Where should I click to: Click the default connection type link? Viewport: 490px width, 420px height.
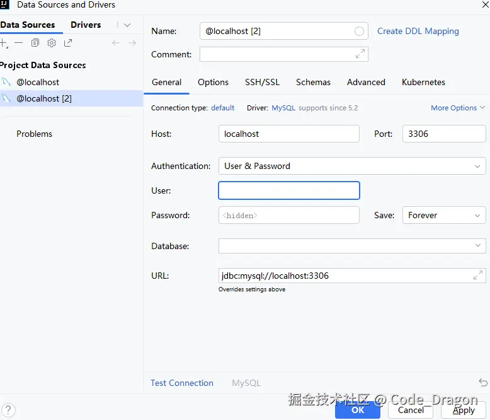coord(222,108)
